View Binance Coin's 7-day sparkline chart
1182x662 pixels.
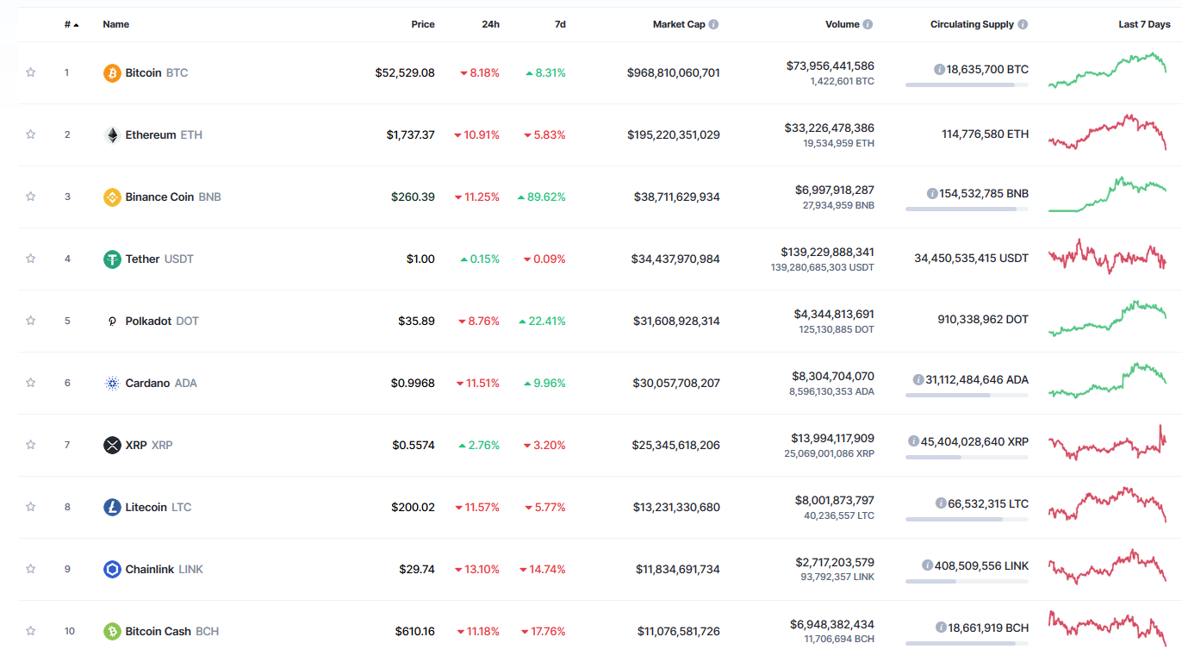[x=1107, y=194]
